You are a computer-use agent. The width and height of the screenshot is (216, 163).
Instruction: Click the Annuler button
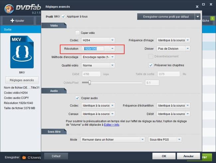click(188, 156)
